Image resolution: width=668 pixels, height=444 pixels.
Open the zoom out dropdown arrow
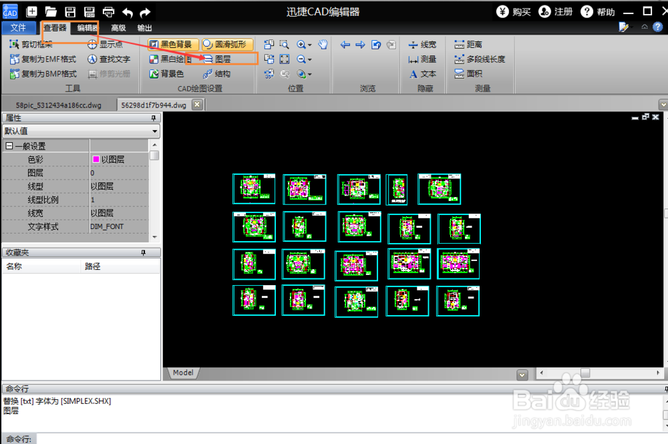(x=310, y=59)
